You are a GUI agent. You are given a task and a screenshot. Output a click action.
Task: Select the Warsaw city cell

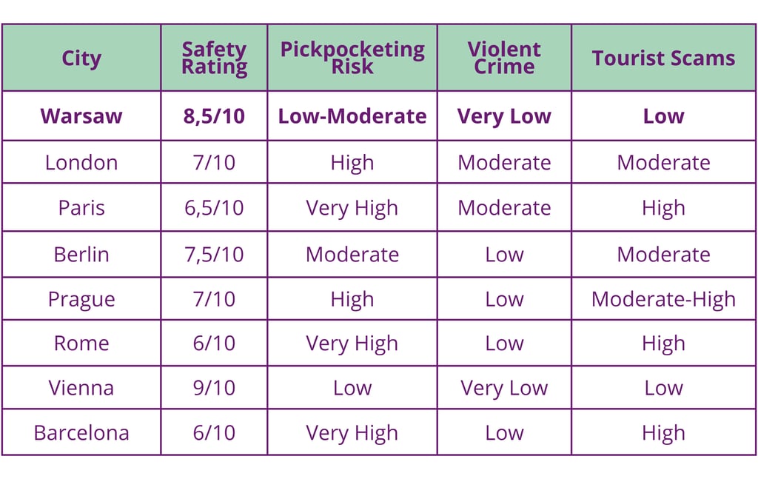(x=81, y=116)
